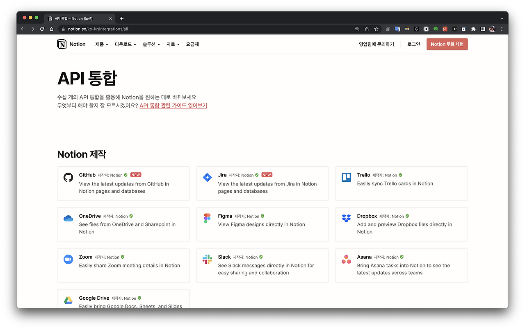This screenshot has width=525, height=330.
Task: Open the Google Translate extension
Action: coord(397,29)
